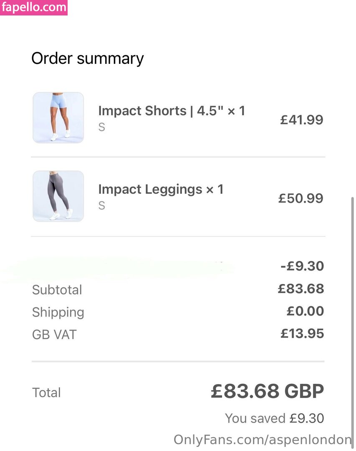Click the You saved £9.30 text
Image resolution: width=356 pixels, height=451 pixels.
[274, 418]
